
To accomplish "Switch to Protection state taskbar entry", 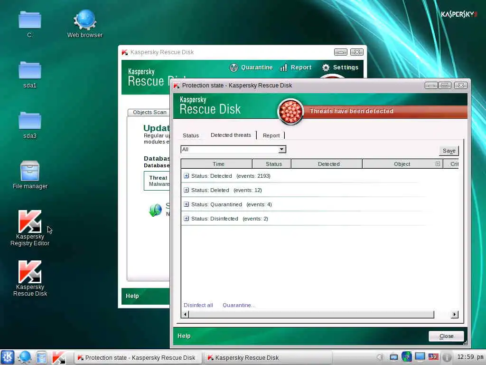I will pos(138,357).
